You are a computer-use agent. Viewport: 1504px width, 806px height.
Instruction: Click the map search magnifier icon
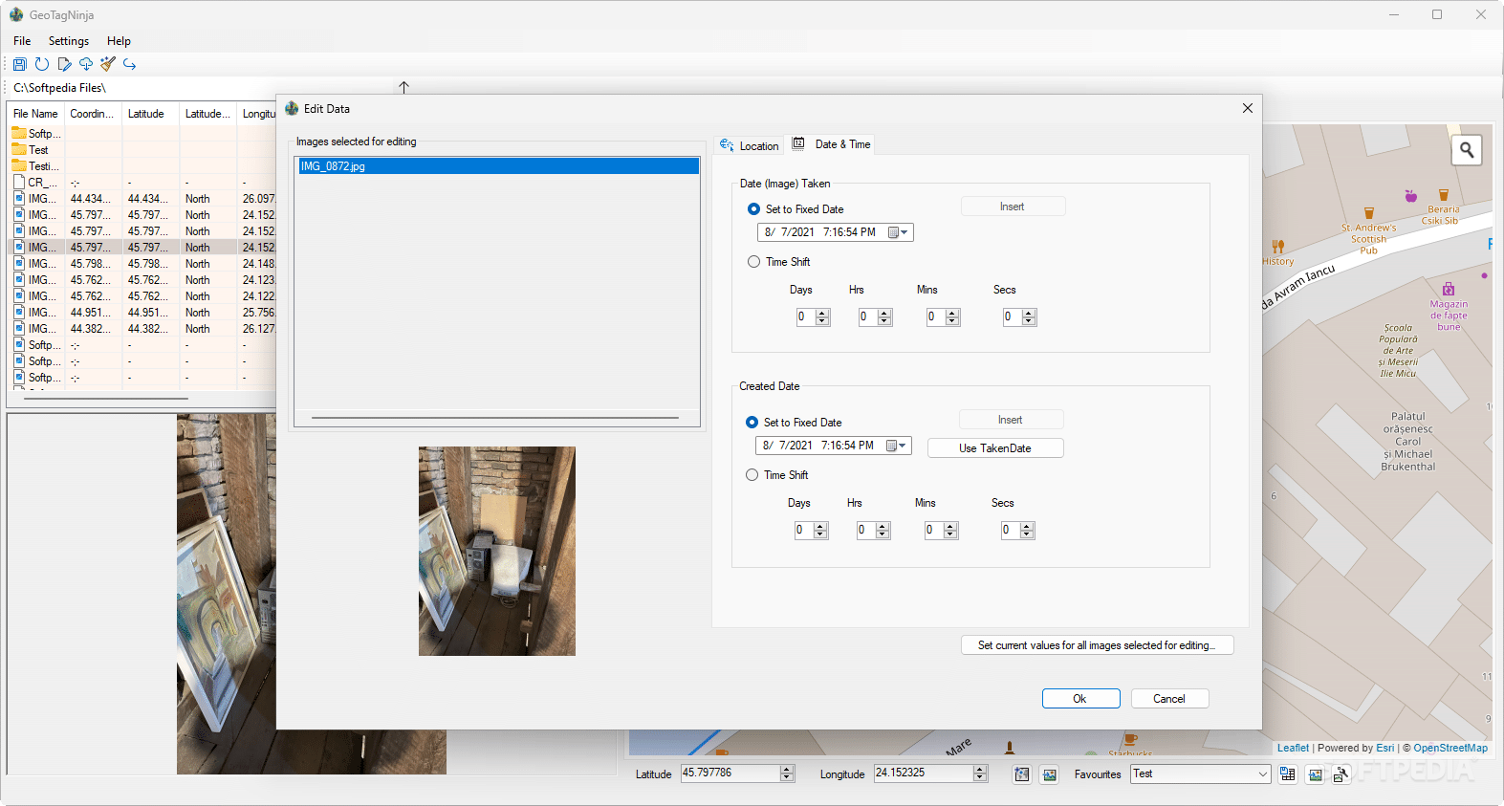coord(1467,150)
